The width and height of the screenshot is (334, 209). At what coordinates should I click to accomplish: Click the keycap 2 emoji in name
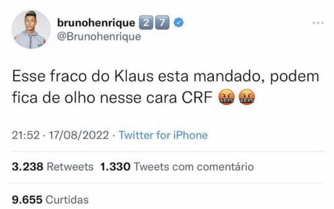[146, 23]
